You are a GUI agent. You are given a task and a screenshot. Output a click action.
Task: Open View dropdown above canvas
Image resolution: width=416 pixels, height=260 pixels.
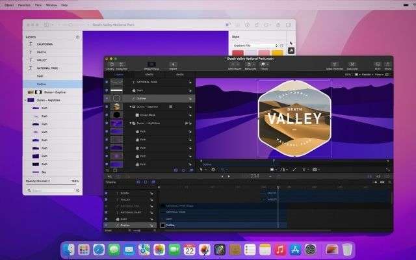tap(379, 75)
